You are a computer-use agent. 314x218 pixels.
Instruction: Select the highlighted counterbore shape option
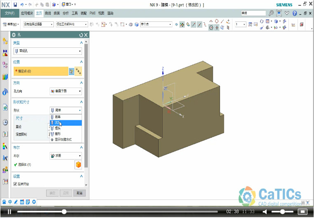tap(66, 123)
